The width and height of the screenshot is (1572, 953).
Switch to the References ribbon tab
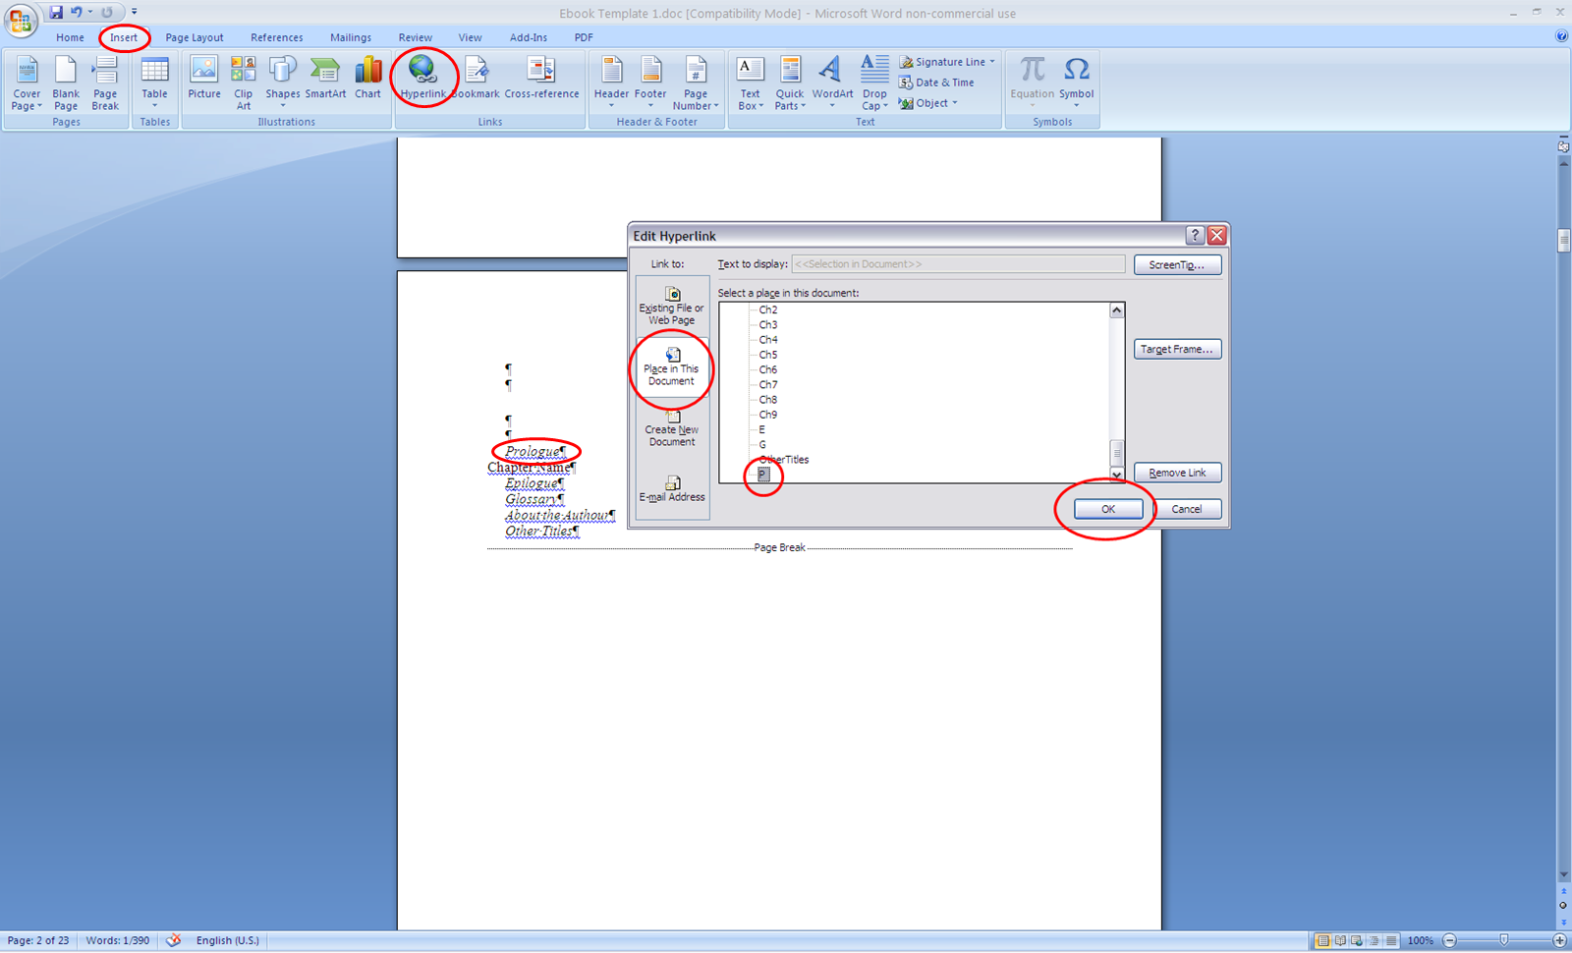276,37
